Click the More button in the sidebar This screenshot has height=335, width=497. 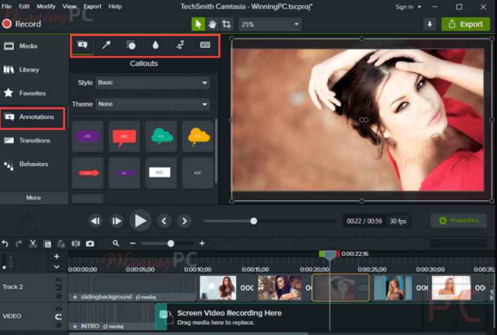tap(34, 198)
